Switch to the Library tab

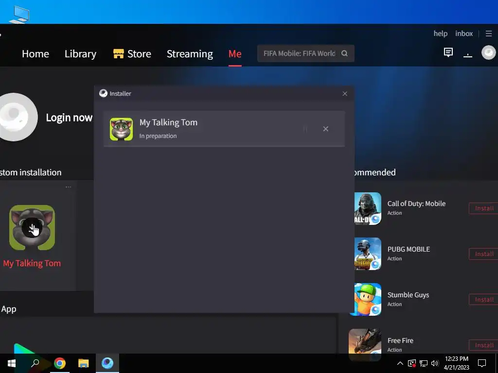pos(80,54)
